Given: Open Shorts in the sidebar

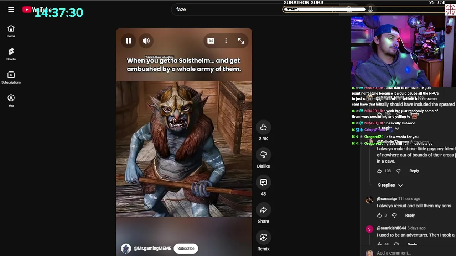Looking at the screenshot, I should 11,54.
